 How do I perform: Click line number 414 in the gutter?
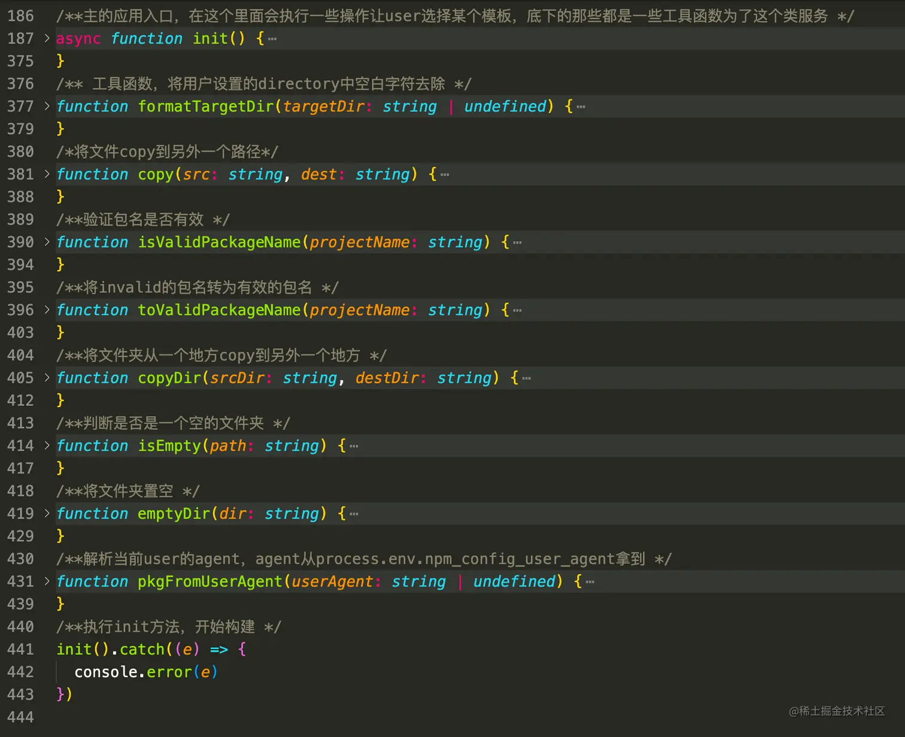(x=20, y=445)
